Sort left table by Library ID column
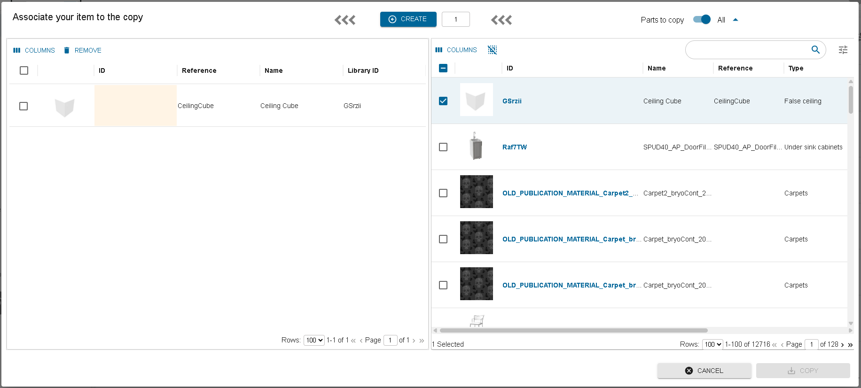This screenshot has height=388, width=861. click(x=363, y=70)
